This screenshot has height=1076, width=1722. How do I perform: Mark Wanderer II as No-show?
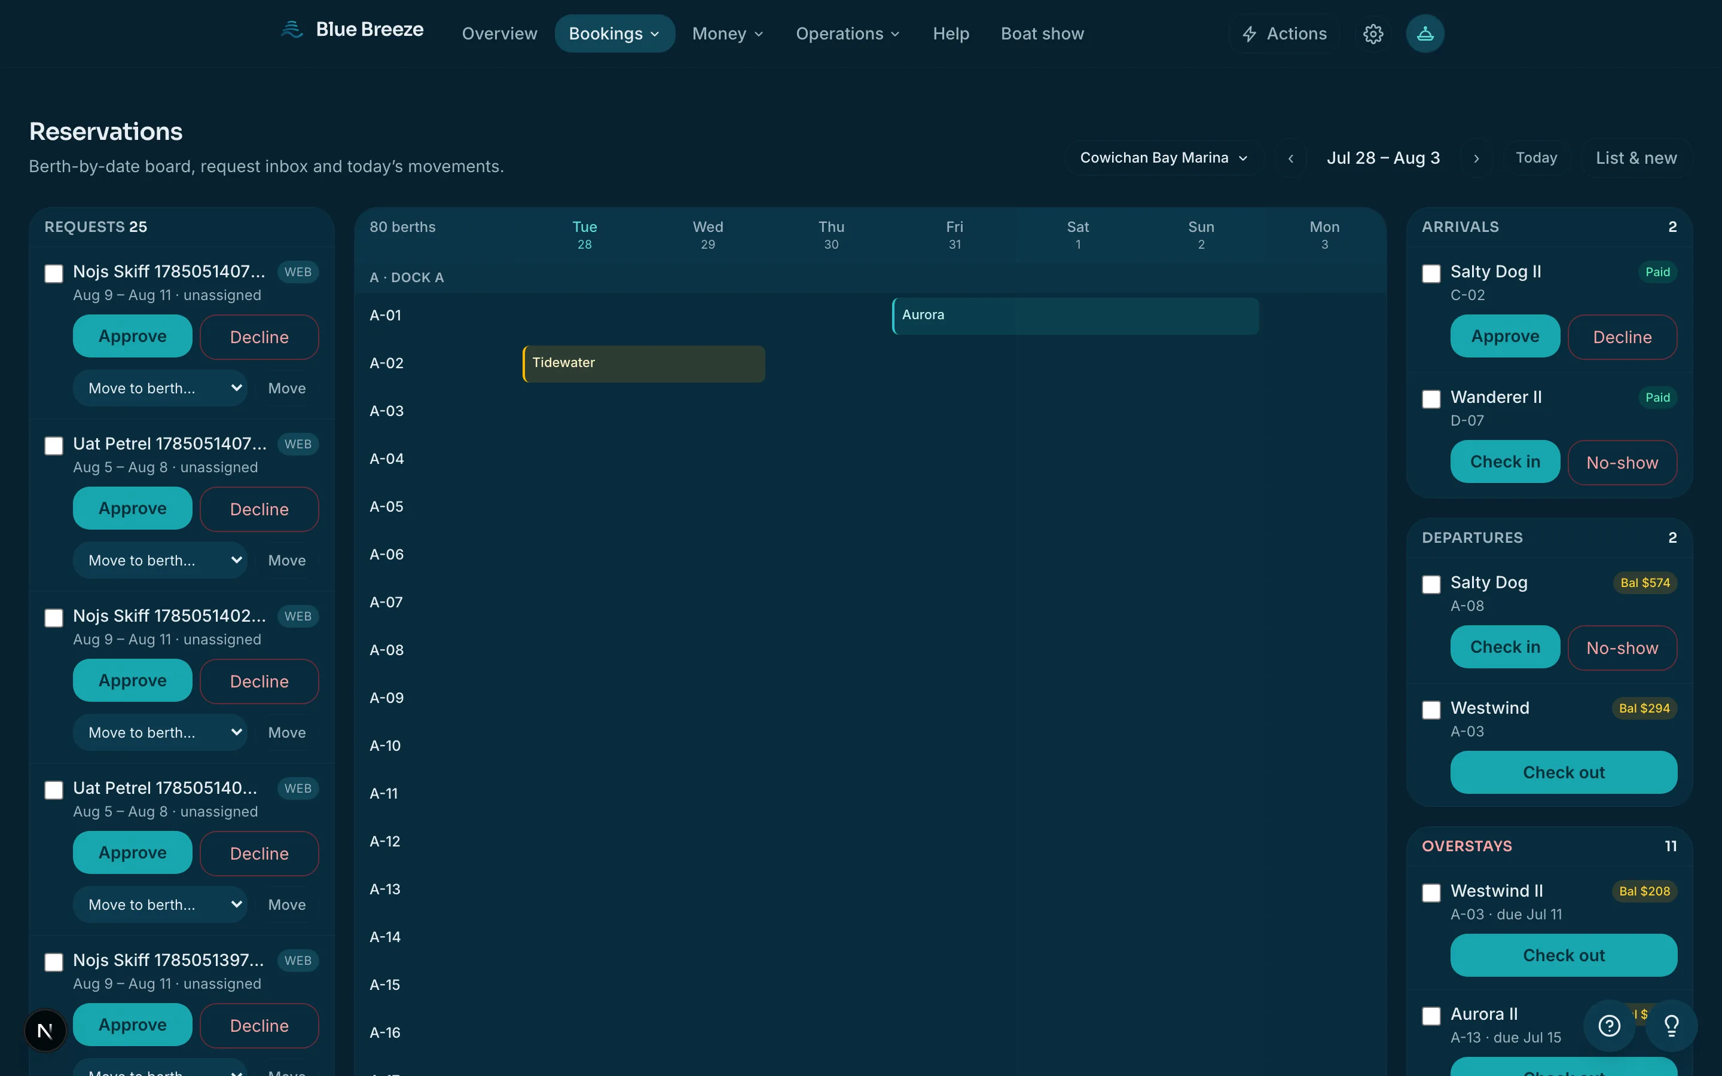coord(1622,463)
